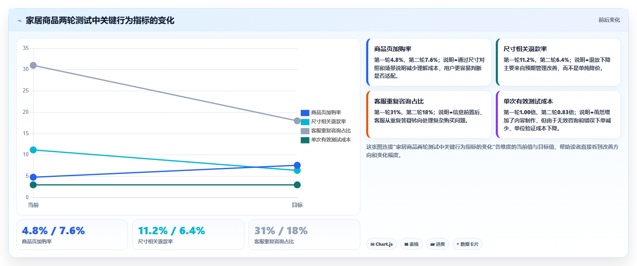Select the green 单次有效测试成本 point at 目标

pos(297,185)
